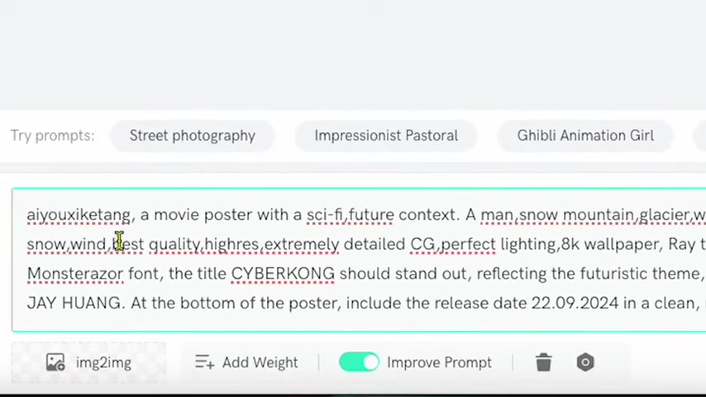Screen dimensions: 706x397
Task: Pick the Ghibli Animation Girl prompt suggestion
Action: (x=584, y=136)
